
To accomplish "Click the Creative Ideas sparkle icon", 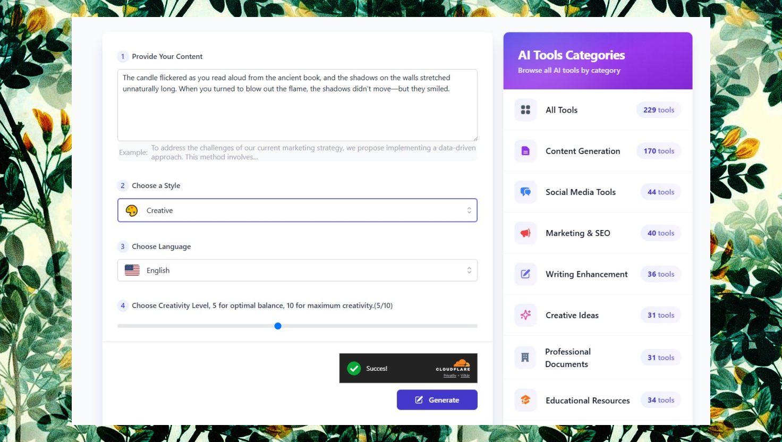I will pos(525,315).
